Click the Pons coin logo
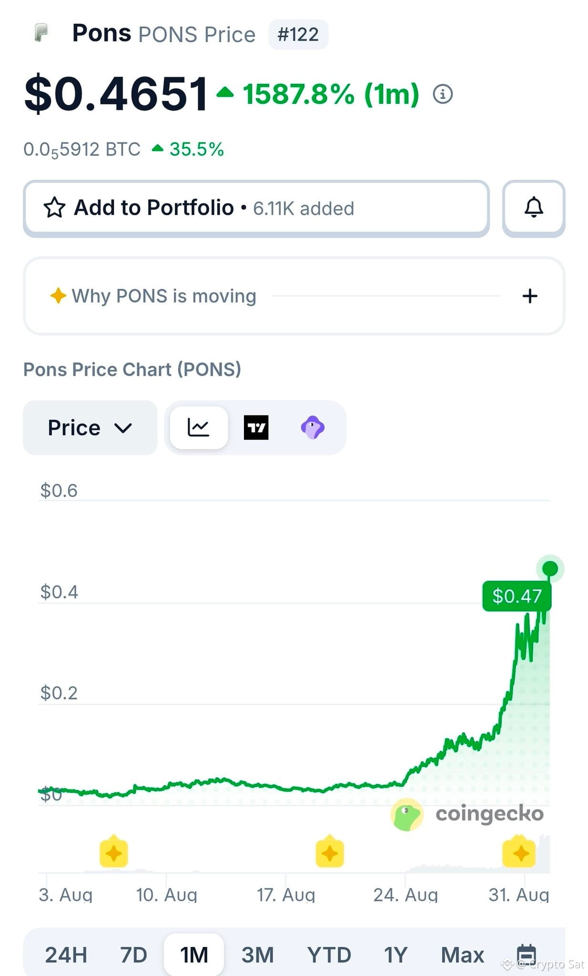 coord(41,33)
